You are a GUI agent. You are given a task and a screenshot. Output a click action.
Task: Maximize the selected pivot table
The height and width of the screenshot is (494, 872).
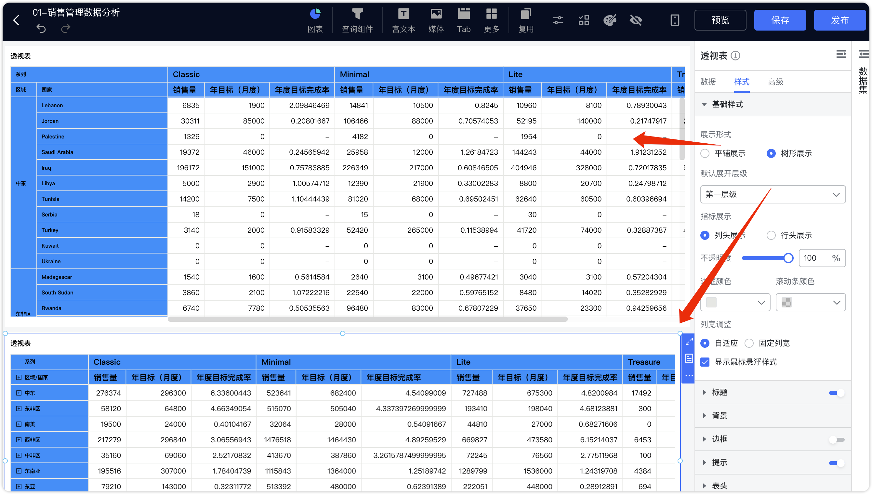[x=689, y=342]
